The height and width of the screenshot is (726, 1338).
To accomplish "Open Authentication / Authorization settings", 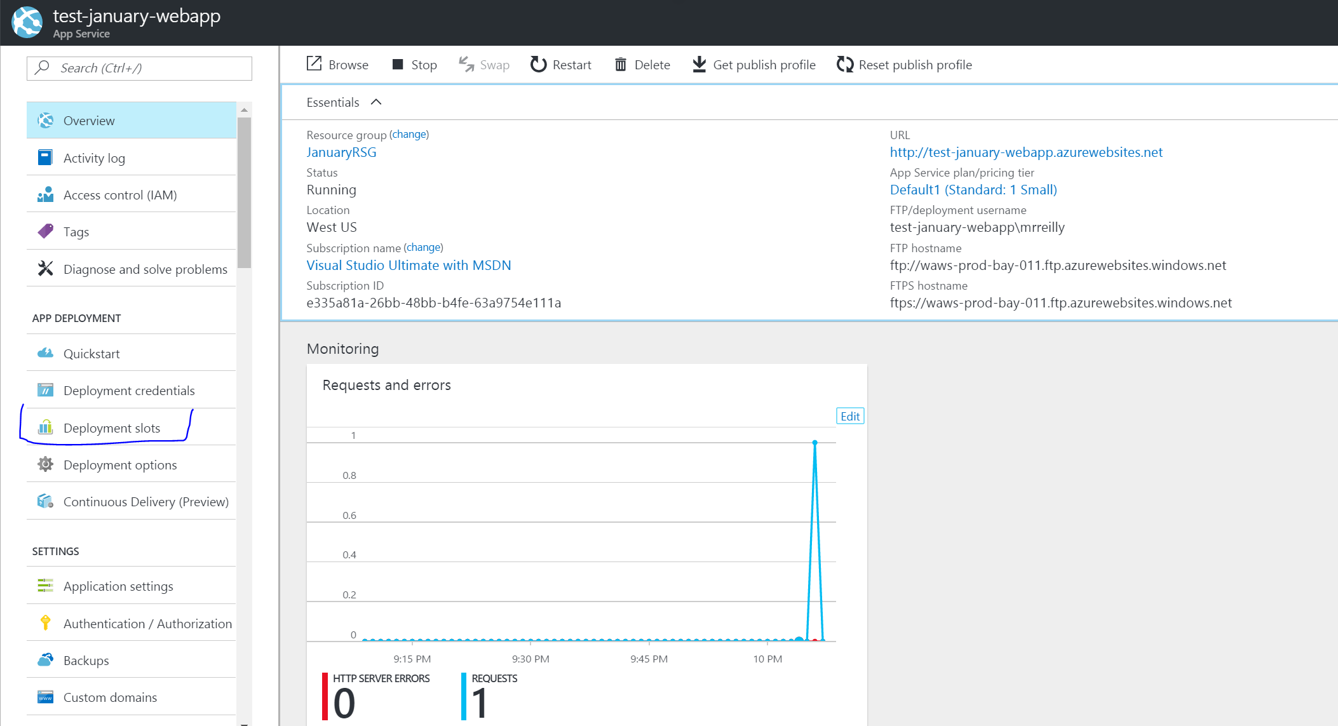I will click(131, 622).
